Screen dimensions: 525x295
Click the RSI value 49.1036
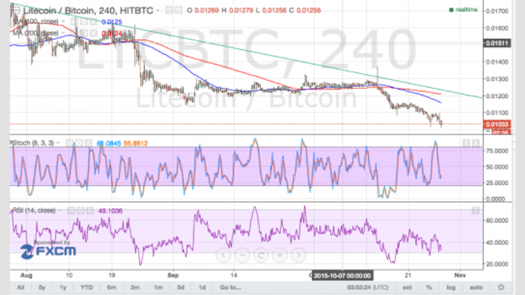tap(110, 211)
